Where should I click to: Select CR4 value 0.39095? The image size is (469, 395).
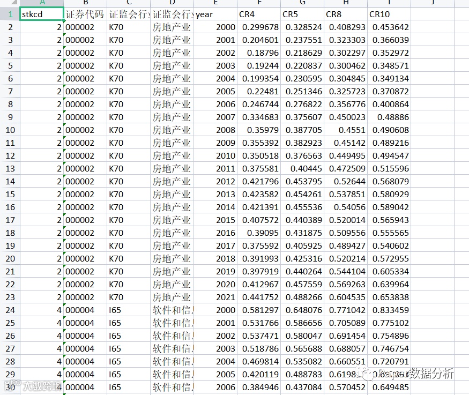pos(259,233)
